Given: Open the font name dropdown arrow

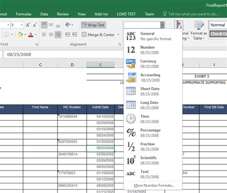Looking at the screenshot, I should click(8, 25).
